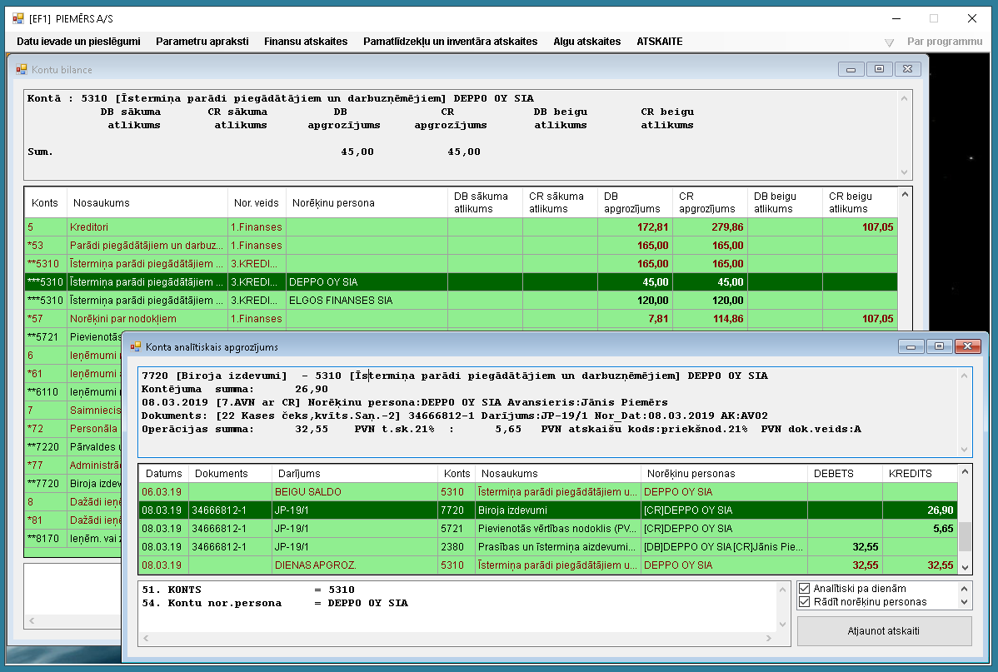Image resolution: width=998 pixels, height=672 pixels.
Task: Open the Algu atskaites menu
Action: point(586,42)
